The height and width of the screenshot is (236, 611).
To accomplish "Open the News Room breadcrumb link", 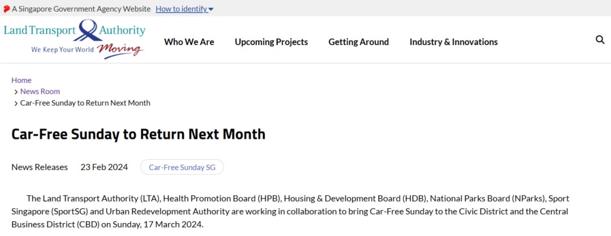I will 40,91.
